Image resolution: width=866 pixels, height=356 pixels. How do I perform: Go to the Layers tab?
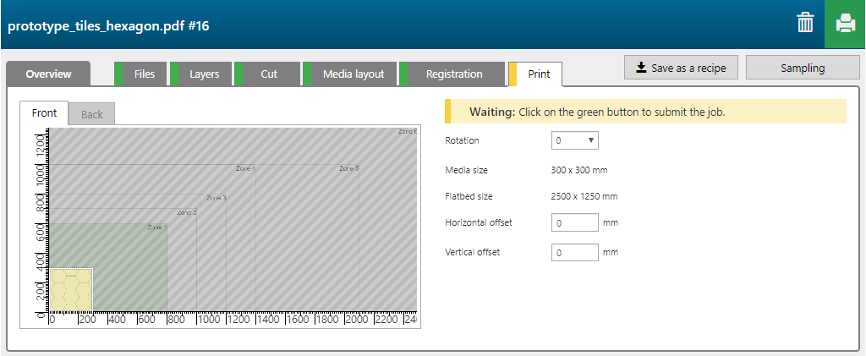(204, 74)
